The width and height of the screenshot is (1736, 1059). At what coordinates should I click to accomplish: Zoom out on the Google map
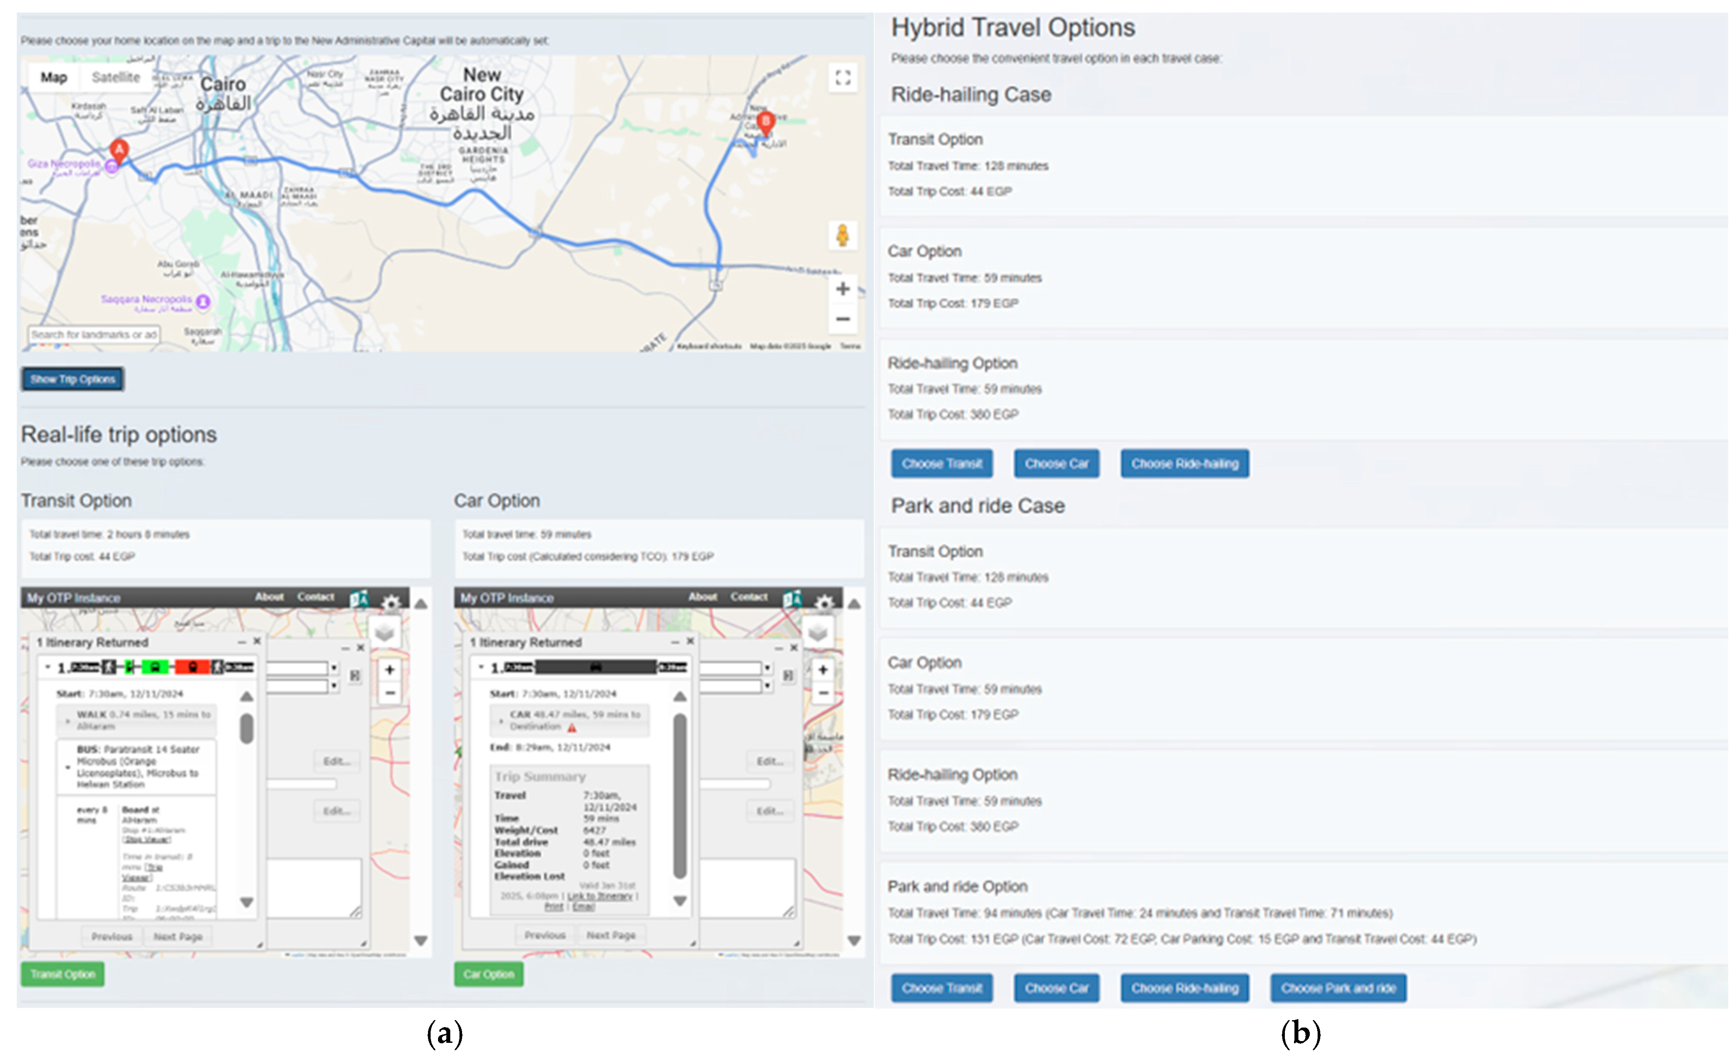(x=842, y=319)
